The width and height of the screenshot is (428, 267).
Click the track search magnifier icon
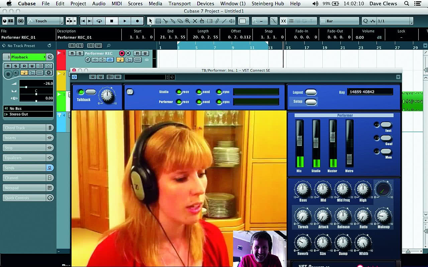[x=109, y=46]
